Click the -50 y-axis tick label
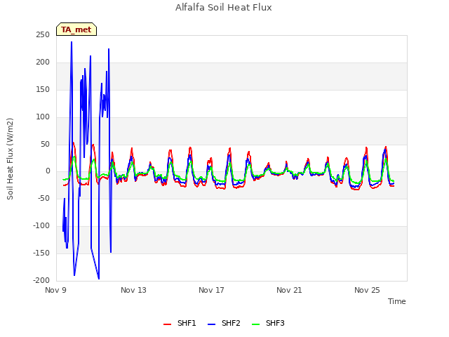Image resolution: width=449 pixels, height=337 pixels. pyautogui.click(x=43, y=198)
